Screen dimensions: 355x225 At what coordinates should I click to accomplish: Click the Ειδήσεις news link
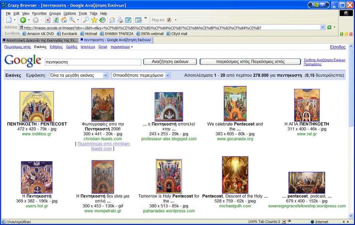click(56, 47)
